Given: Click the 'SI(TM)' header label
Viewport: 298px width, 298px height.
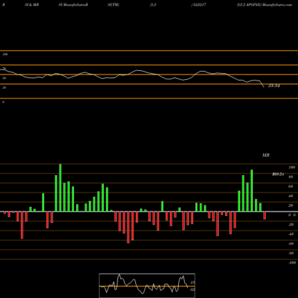Looking at the screenshot, I should tap(113, 5).
